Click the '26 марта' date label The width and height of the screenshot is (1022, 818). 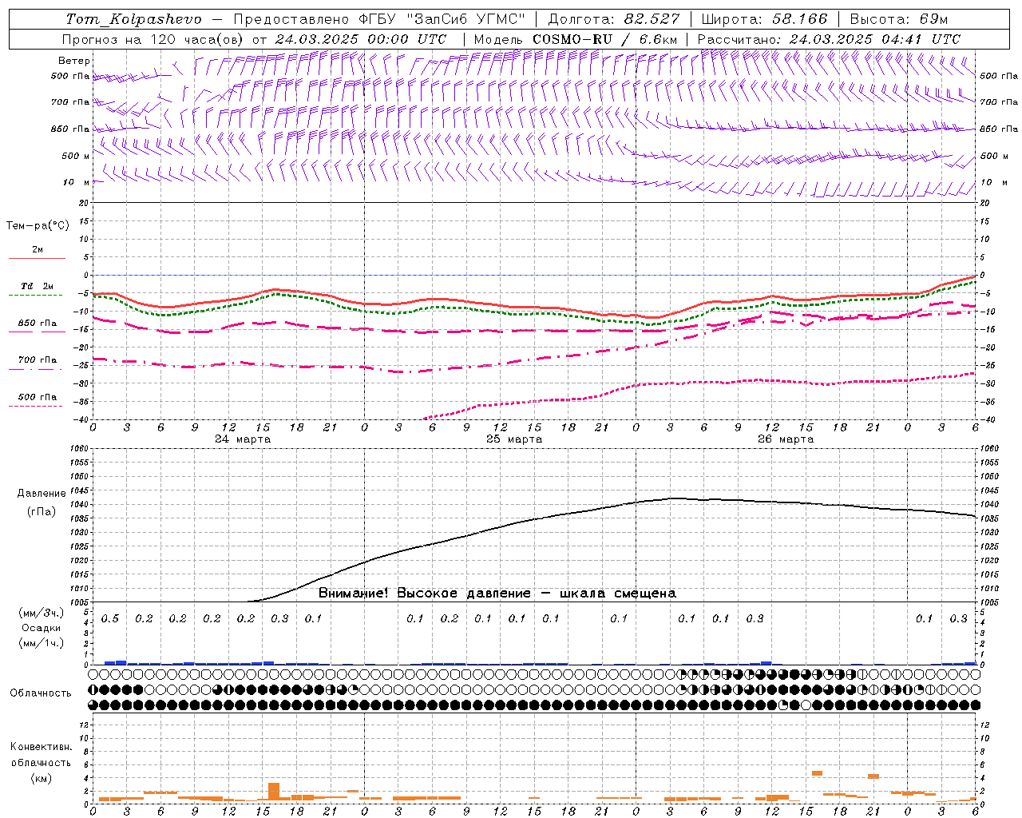click(x=786, y=439)
